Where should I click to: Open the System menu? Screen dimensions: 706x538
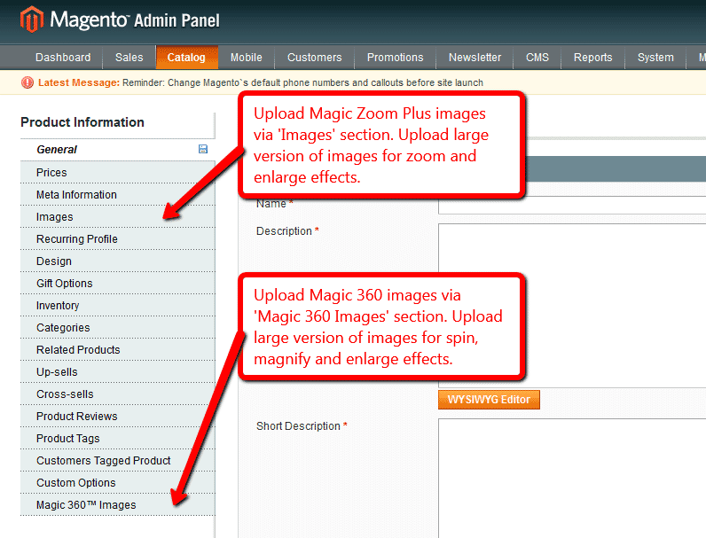[x=655, y=58]
